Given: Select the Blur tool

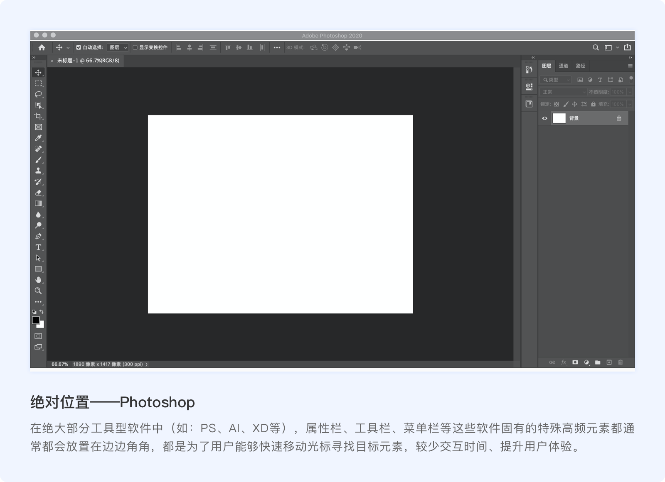Looking at the screenshot, I should coord(38,215).
